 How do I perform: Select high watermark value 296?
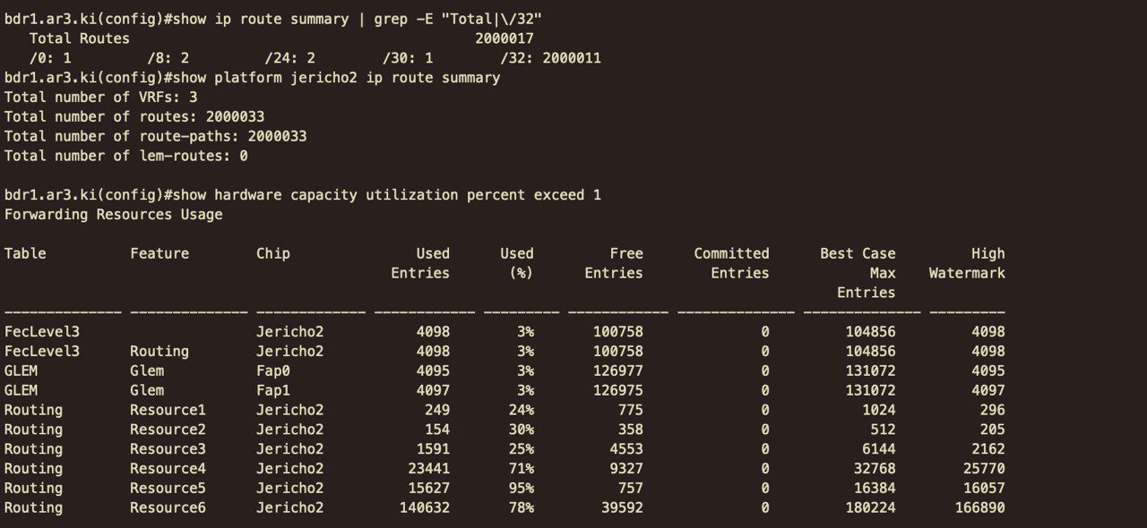coord(992,410)
